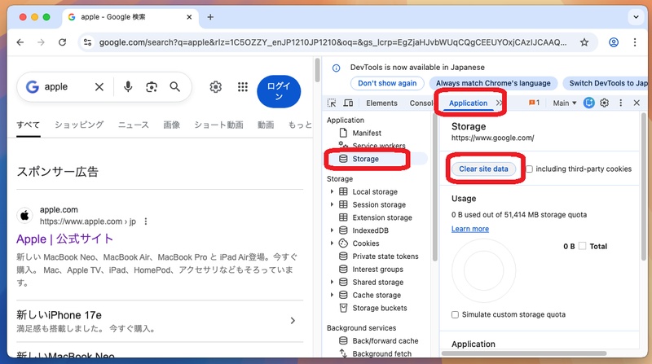Screen dimensions: 652x364
Task: Check including third-party cookies
Action: [x=529, y=169]
